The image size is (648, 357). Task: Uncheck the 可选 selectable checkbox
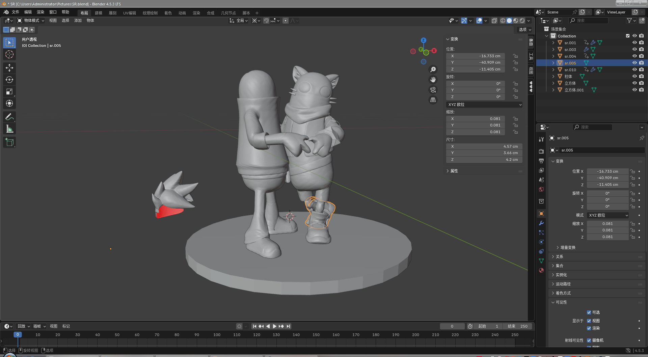point(589,312)
